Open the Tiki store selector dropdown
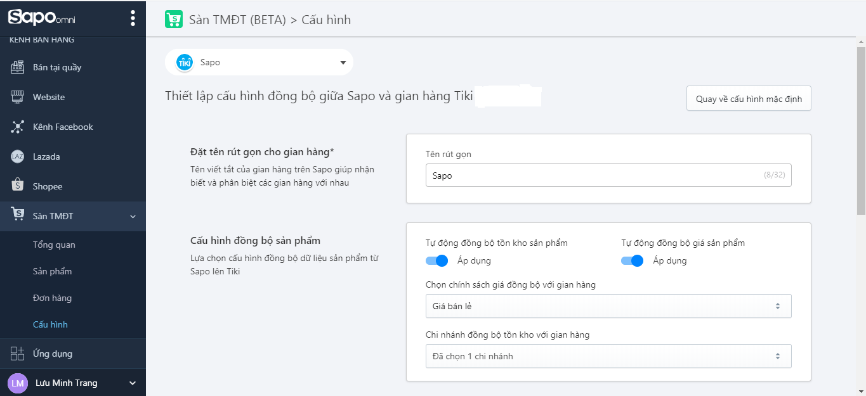The height and width of the screenshot is (396, 866). click(x=259, y=62)
